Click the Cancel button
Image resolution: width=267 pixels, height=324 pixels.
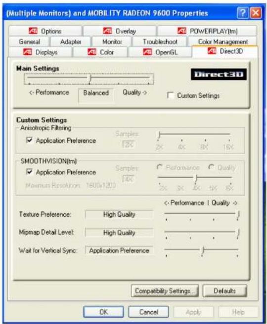pos(148,312)
